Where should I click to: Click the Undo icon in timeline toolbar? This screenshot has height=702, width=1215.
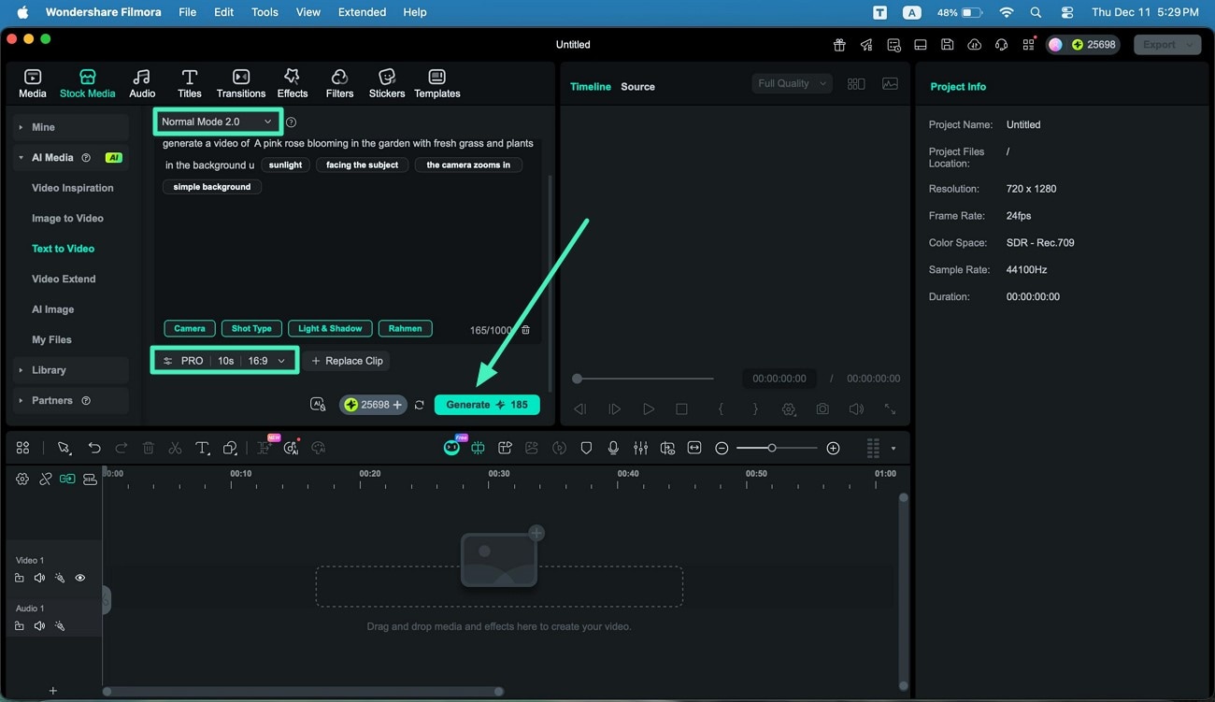click(x=94, y=449)
